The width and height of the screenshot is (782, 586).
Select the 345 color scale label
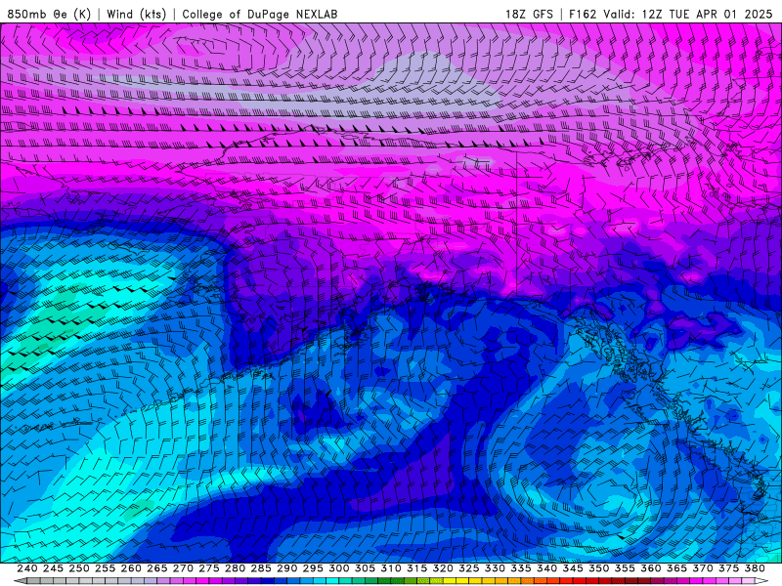tap(573, 568)
